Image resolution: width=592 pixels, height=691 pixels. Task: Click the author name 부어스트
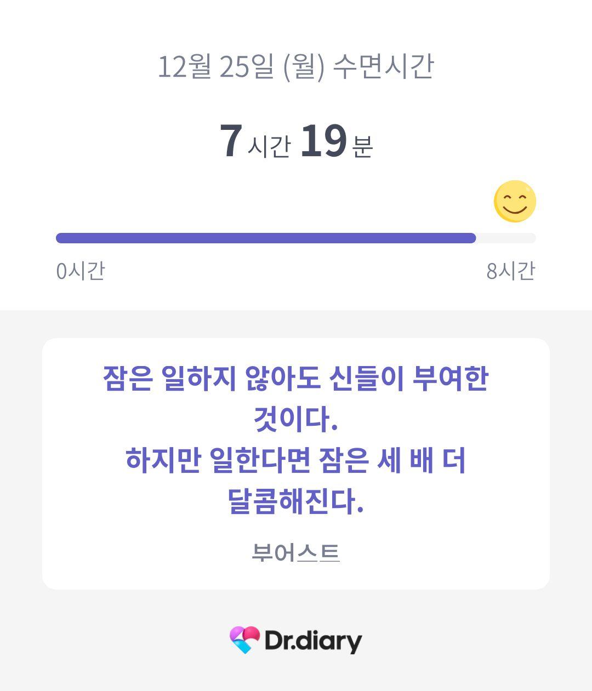pyautogui.click(x=295, y=552)
